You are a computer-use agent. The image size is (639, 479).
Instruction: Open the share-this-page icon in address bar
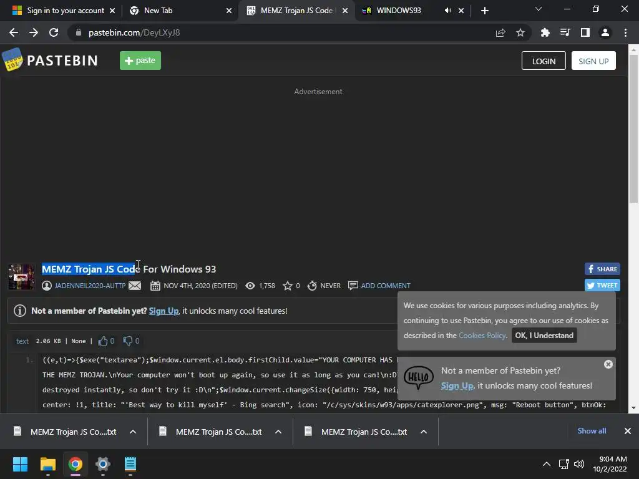500,32
